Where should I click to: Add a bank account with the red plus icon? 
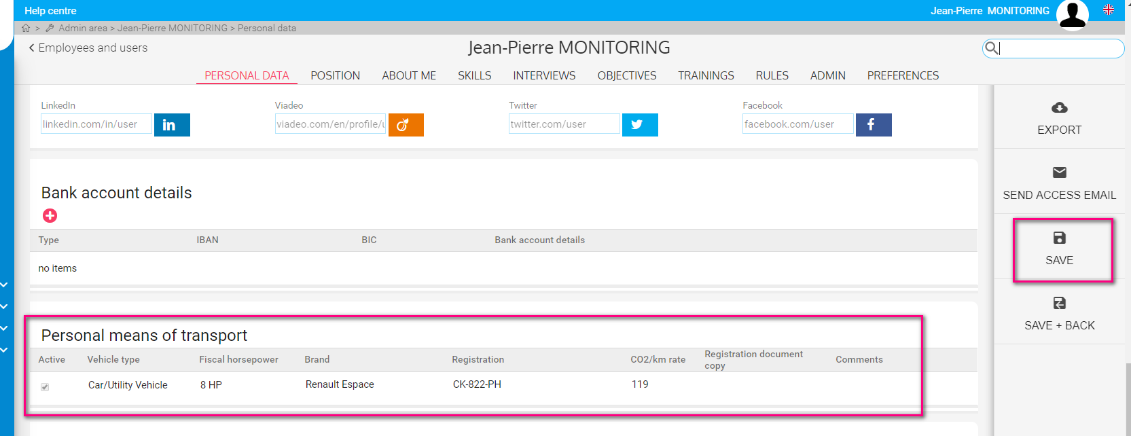click(50, 216)
